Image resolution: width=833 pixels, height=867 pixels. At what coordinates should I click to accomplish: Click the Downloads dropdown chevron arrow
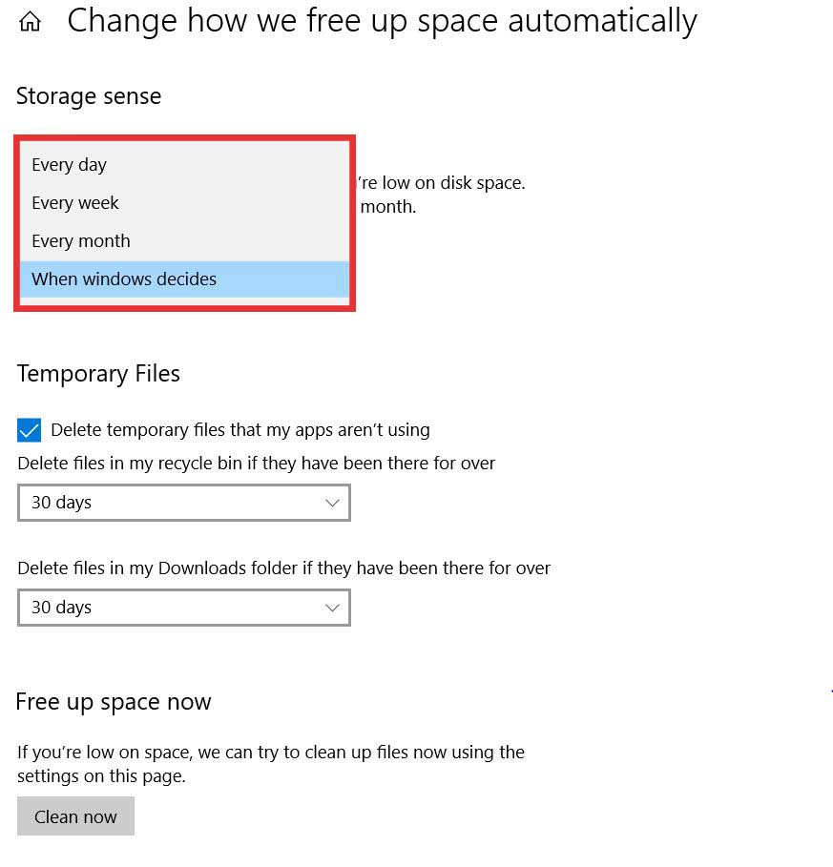pos(332,608)
